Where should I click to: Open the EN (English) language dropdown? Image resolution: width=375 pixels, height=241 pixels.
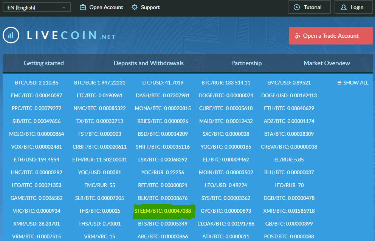pyautogui.click(x=37, y=8)
